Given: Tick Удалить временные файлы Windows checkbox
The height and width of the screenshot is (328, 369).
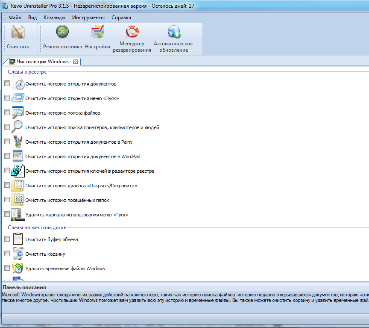Looking at the screenshot, I should (x=7, y=268).
